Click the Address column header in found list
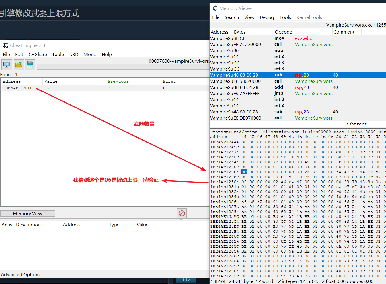The image size is (386, 284). pyautogui.click(x=21, y=81)
